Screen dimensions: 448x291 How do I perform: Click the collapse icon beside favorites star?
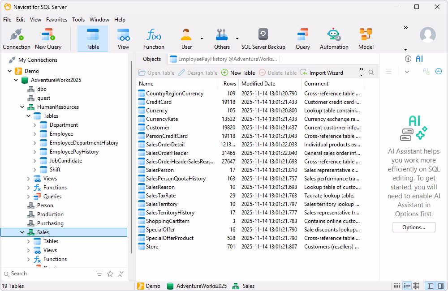pos(121,274)
